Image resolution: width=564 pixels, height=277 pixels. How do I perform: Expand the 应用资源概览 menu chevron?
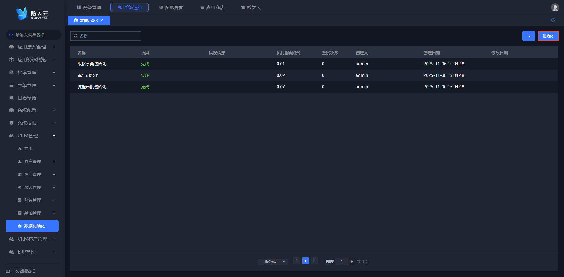tap(54, 60)
